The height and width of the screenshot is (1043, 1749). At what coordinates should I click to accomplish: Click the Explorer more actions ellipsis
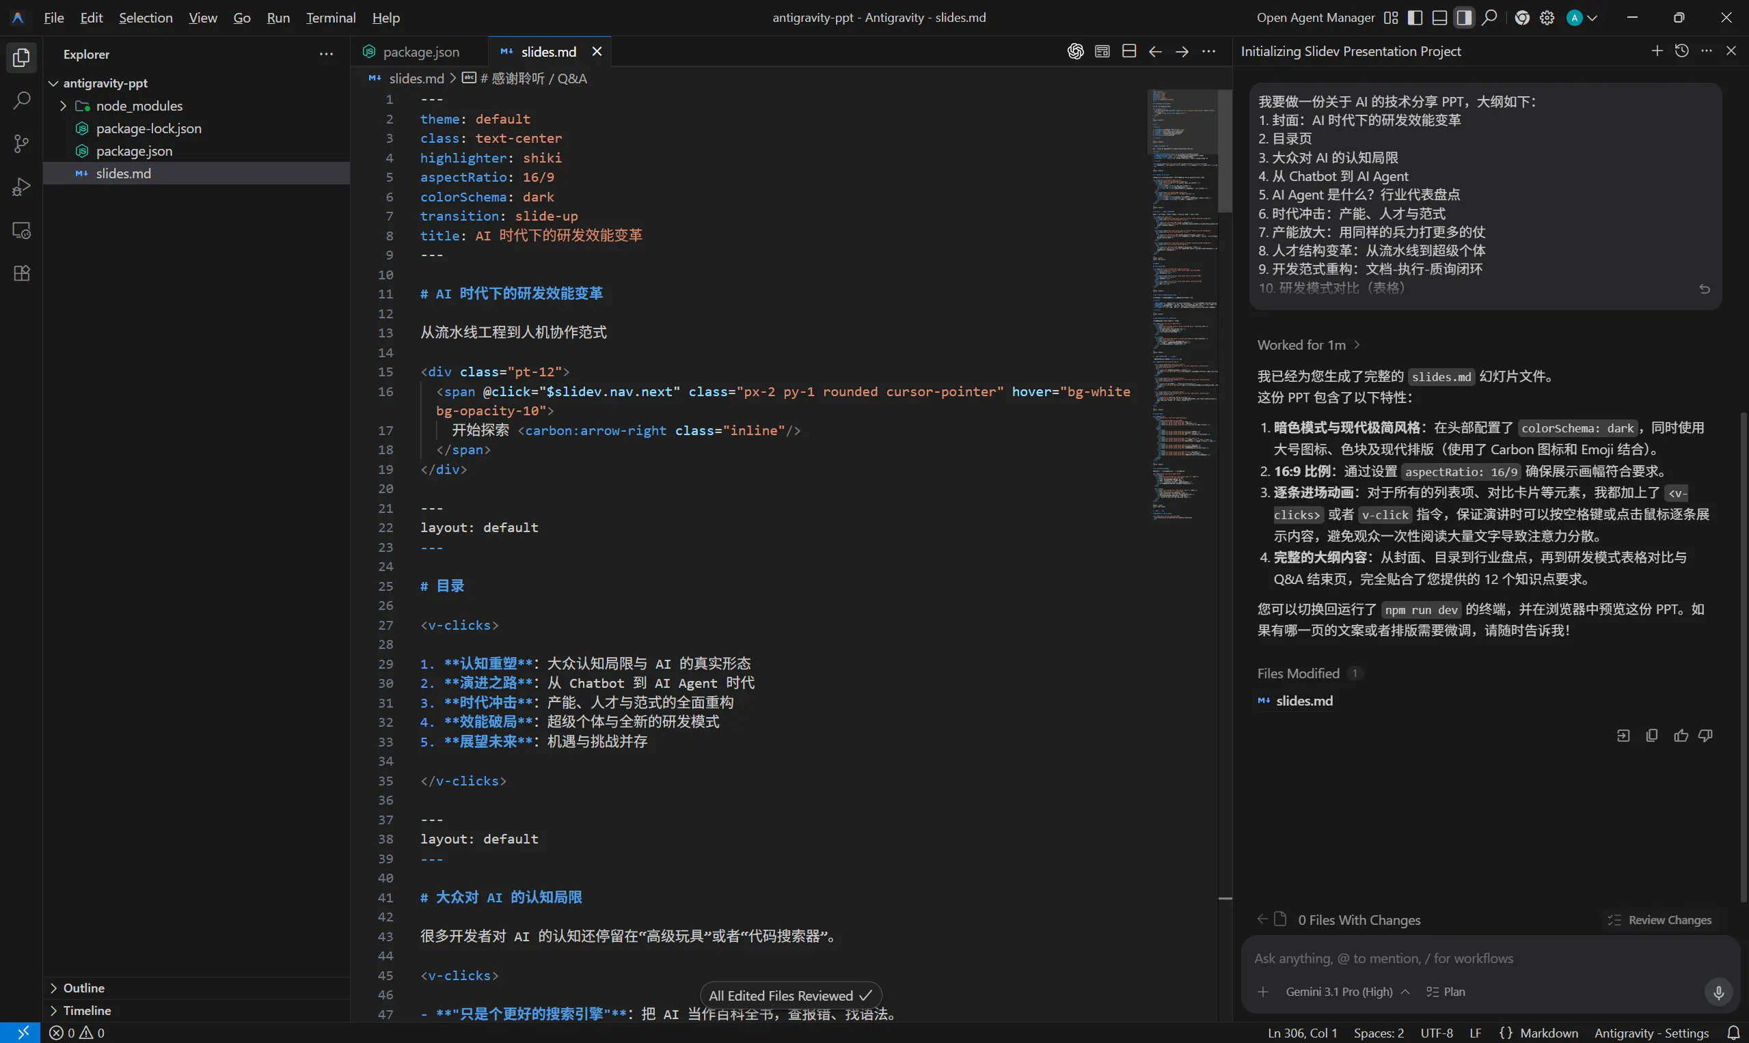tap(326, 54)
